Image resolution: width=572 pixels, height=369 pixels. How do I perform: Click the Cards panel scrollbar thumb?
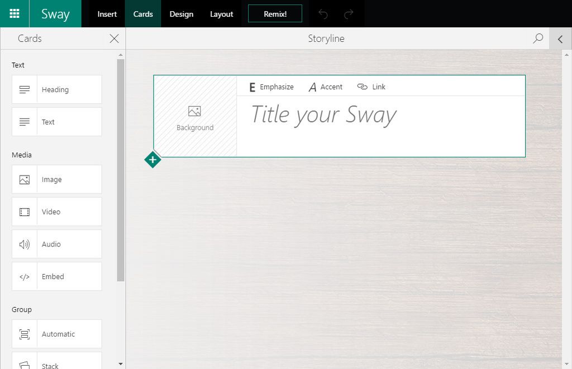[x=121, y=170]
